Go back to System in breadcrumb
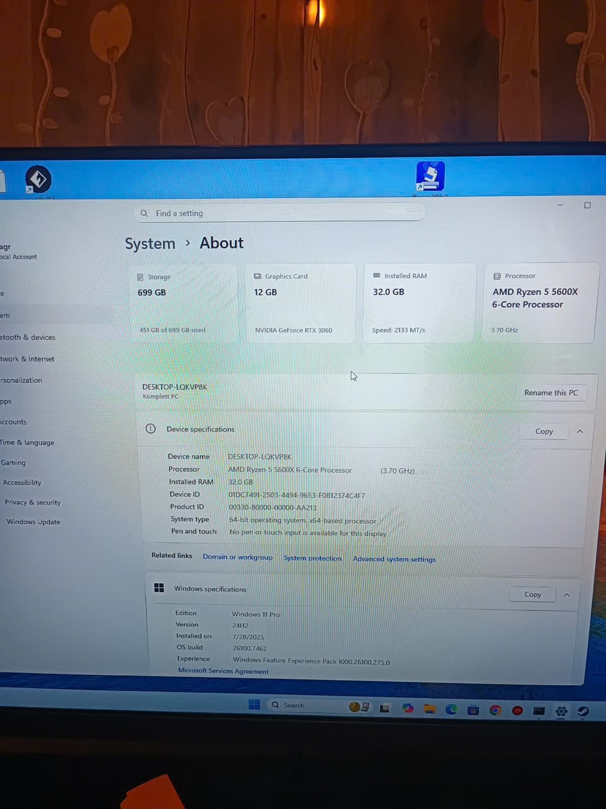The image size is (606, 809). click(x=150, y=243)
